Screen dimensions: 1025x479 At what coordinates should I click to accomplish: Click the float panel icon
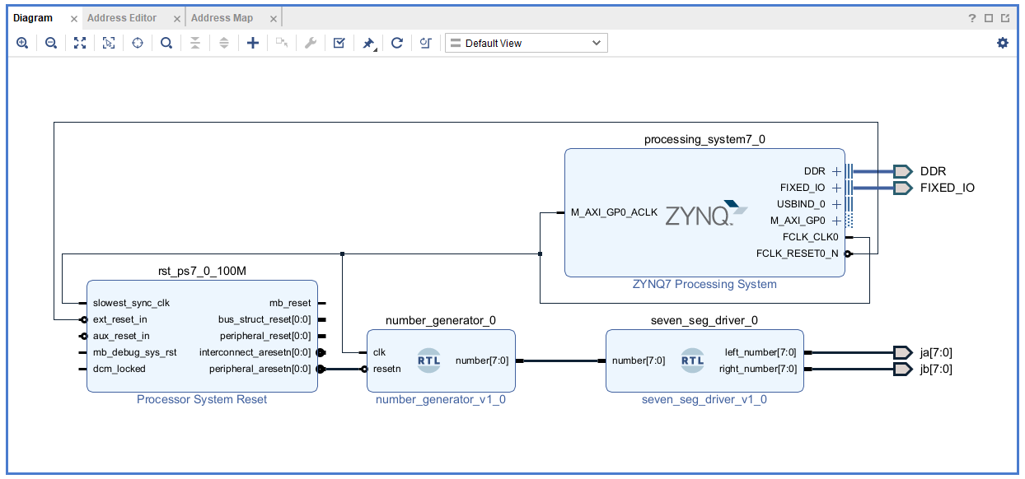[x=1006, y=18]
